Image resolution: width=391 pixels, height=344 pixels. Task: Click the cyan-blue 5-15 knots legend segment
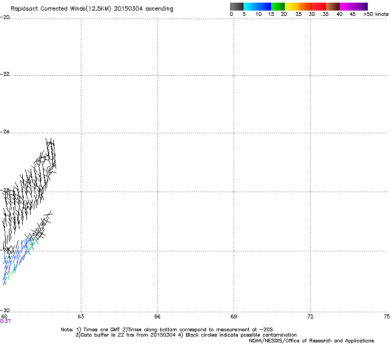coord(257,6)
